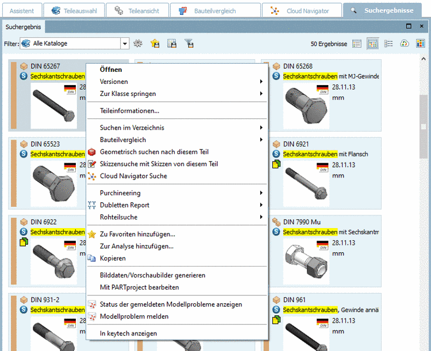Open the Bauteilvergleich tab
This screenshot has width=431, height=351.
215,11
